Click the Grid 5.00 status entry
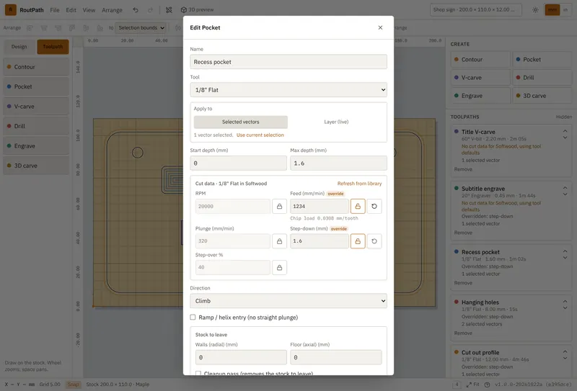 (x=50, y=385)
